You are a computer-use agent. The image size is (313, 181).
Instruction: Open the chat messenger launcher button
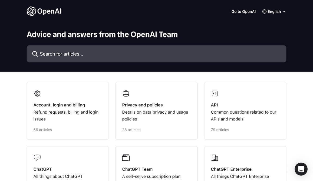point(301,169)
